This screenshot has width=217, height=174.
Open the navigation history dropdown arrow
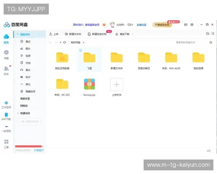(x=61, y=42)
